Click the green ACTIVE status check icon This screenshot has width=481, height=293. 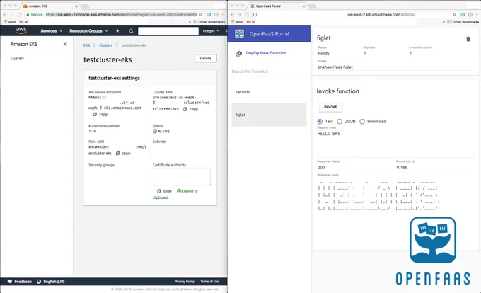pyautogui.click(x=155, y=132)
